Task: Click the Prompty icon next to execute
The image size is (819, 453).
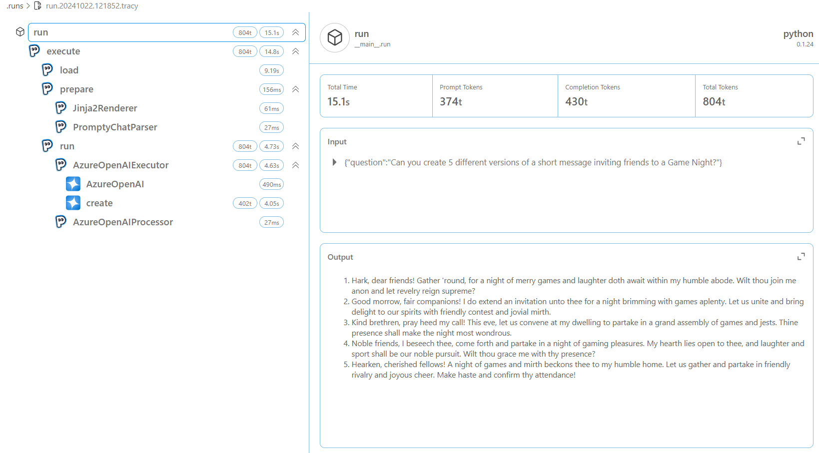Action: point(34,51)
